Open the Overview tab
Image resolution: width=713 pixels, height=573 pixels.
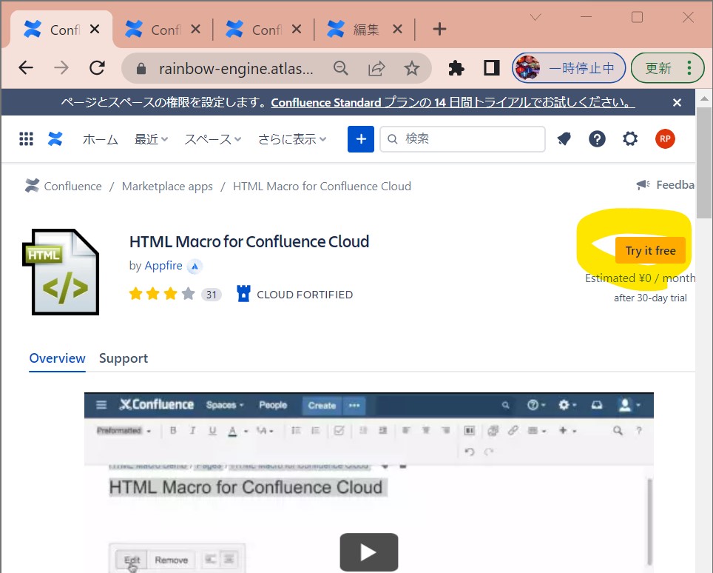click(x=57, y=358)
